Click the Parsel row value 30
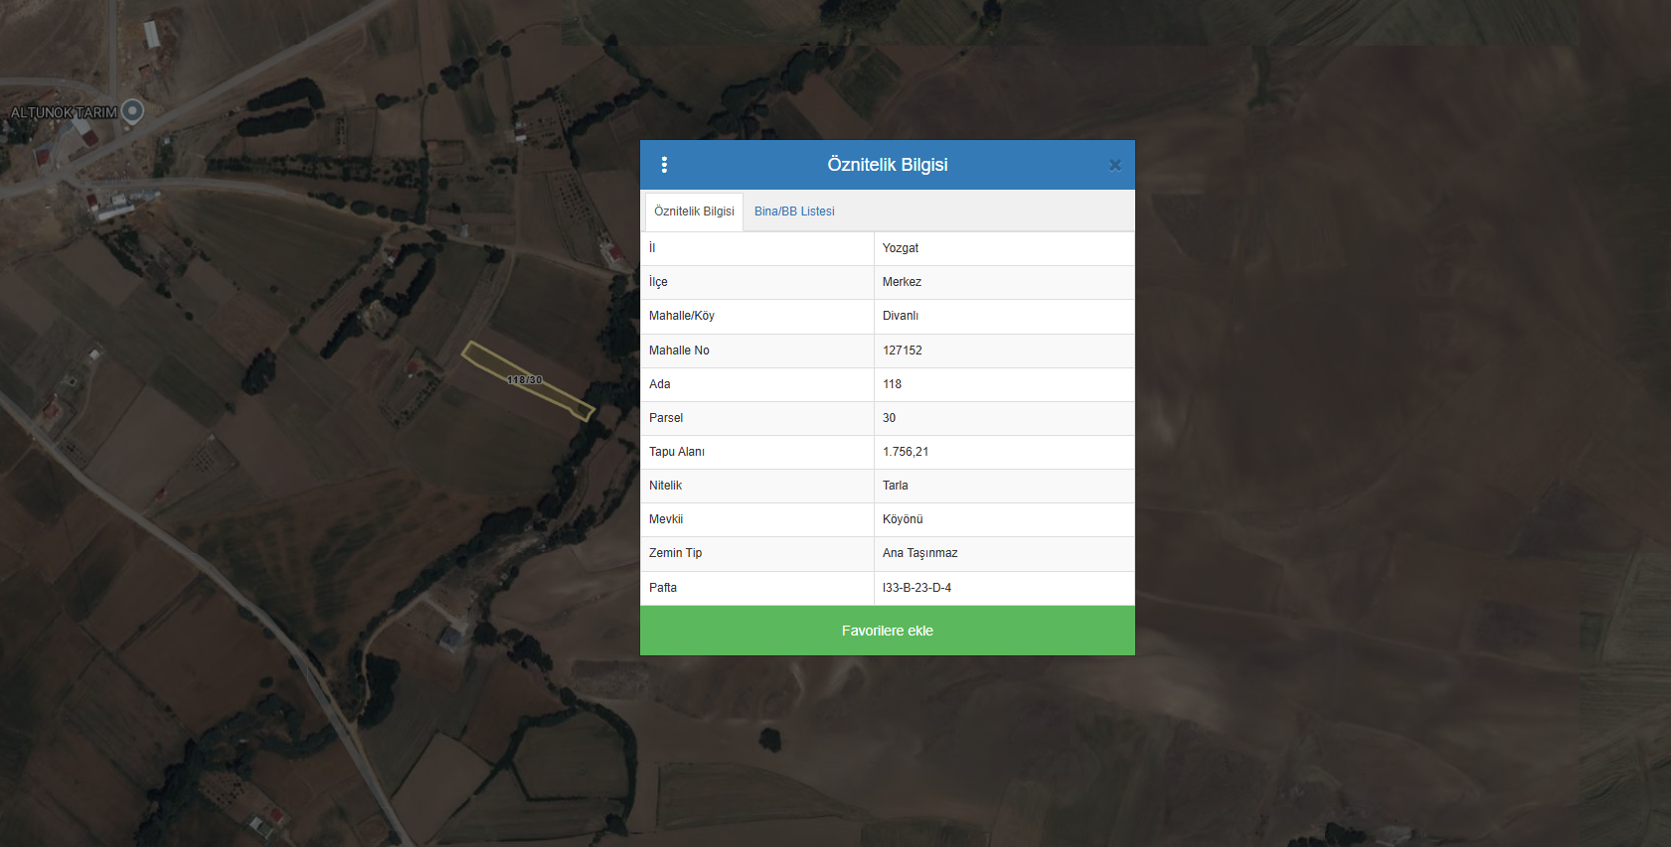The height and width of the screenshot is (847, 1671). (x=890, y=418)
